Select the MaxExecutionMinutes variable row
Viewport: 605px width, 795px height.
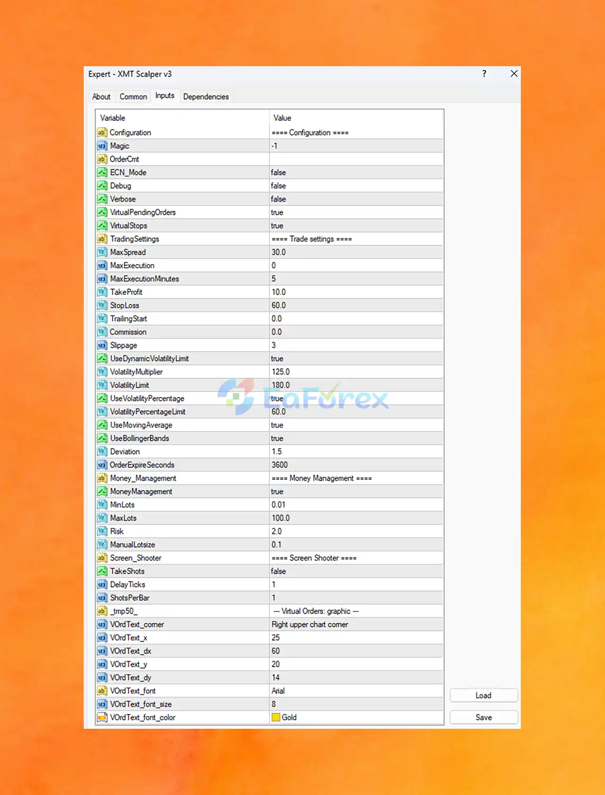269,279
